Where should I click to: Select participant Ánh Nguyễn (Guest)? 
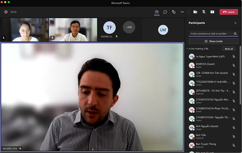pos(212,128)
